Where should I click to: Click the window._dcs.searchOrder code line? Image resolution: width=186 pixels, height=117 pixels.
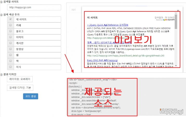click(91, 97)
